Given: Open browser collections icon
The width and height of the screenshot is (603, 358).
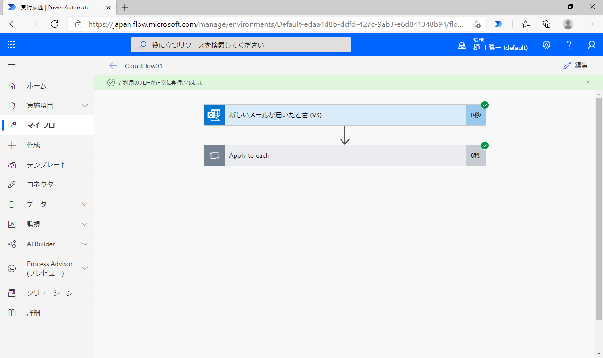Looking at the screenshot, I should click(547, 24).
